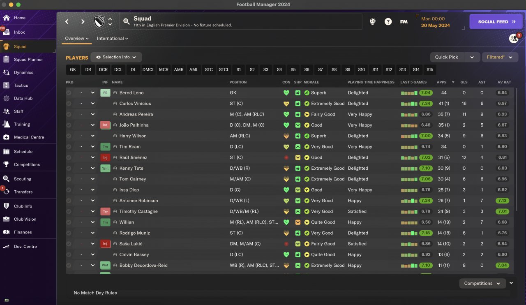
Task: Click the Wnt badge next to Kenny Tete
Action: (105, 168)
